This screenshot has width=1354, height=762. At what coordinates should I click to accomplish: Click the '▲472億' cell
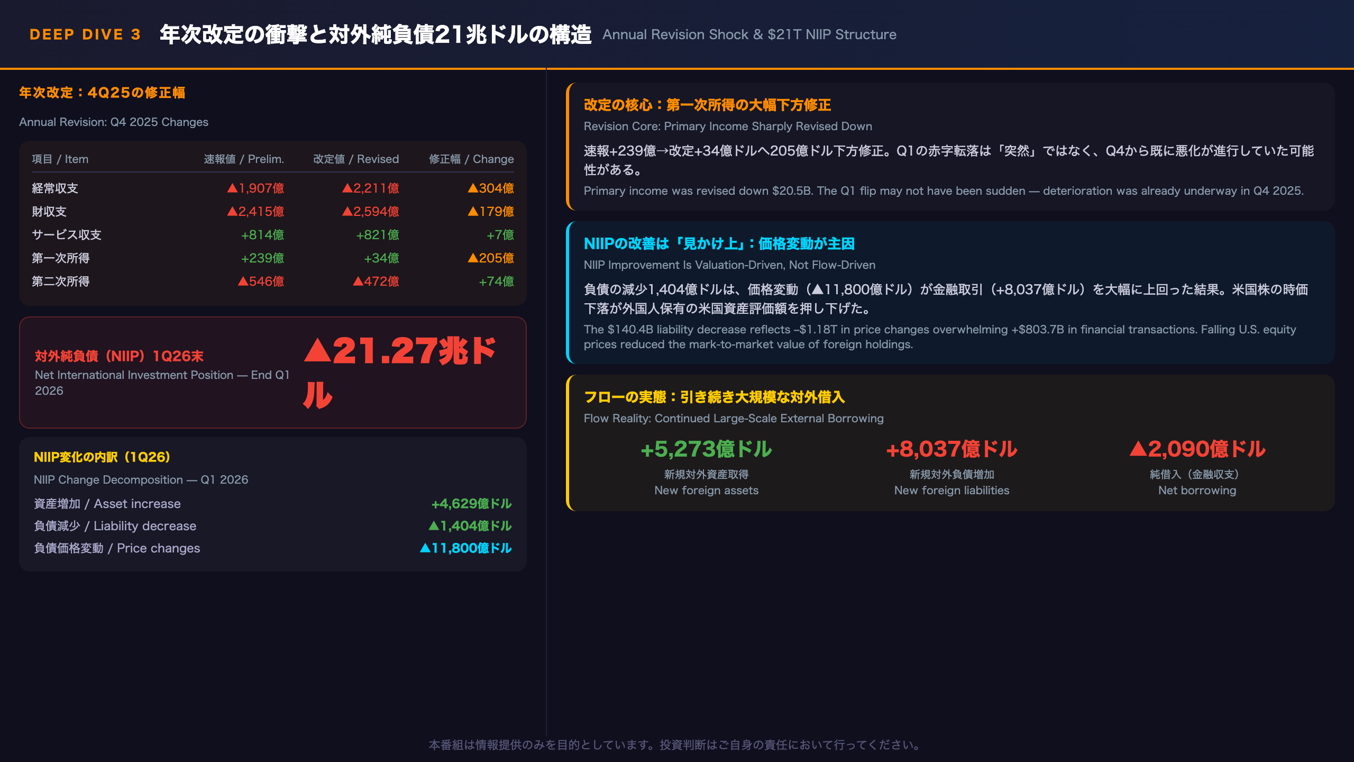(376, 281)
